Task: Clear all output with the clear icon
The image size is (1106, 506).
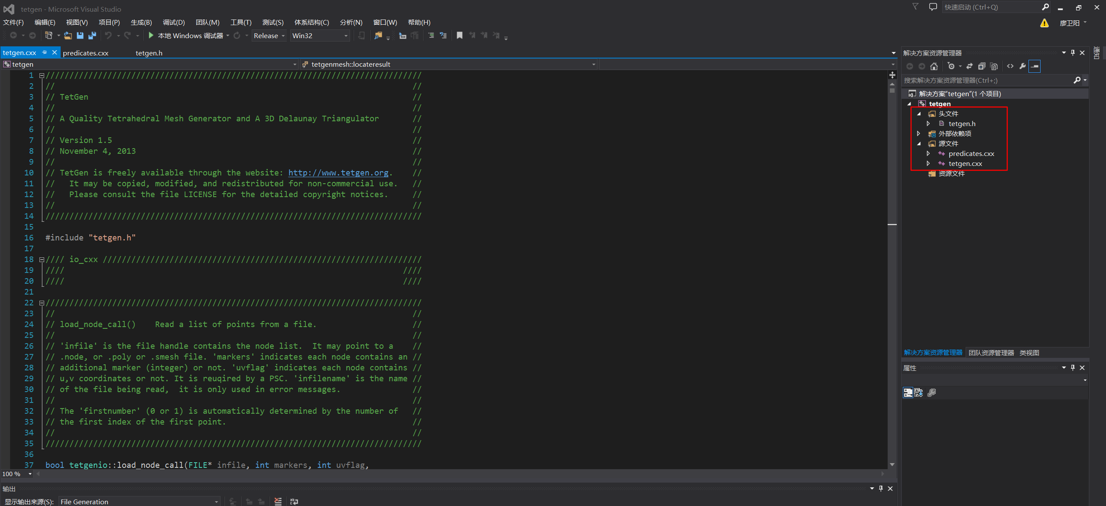Action: (278, 501)
